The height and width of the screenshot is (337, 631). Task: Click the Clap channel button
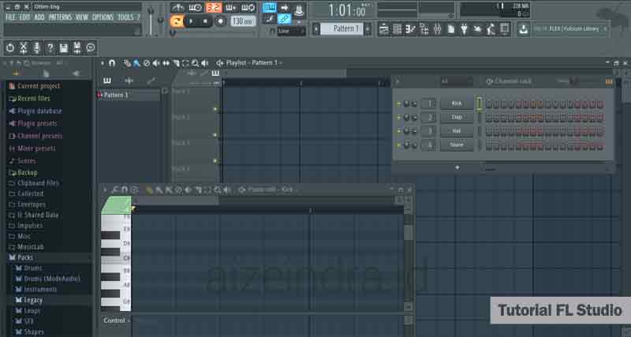[x=457, y=117]
